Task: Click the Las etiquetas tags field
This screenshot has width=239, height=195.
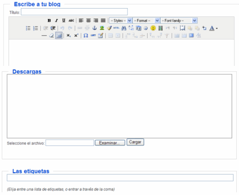Action: [120, 178]
